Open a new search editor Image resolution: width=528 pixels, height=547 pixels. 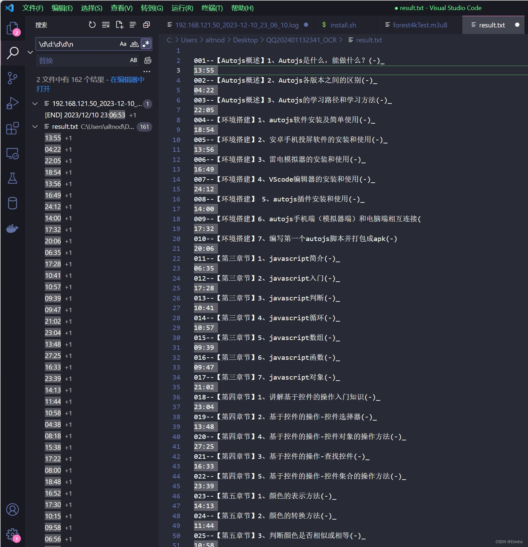point(119,25)
